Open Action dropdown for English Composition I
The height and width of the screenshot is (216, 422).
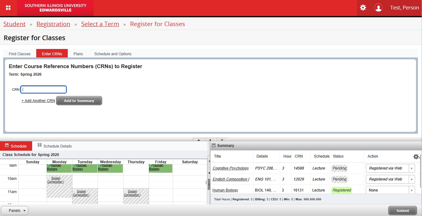411,179
